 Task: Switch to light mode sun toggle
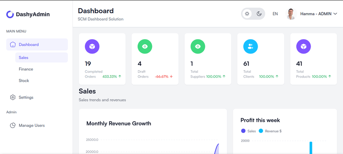pos(247,14)
